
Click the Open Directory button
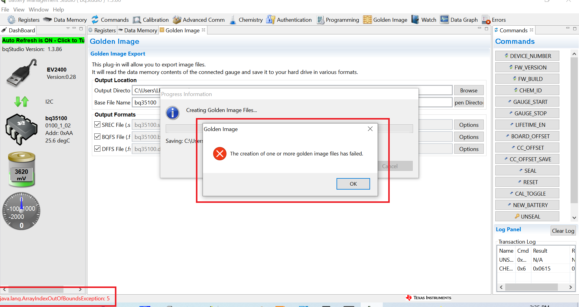[469, 102]
